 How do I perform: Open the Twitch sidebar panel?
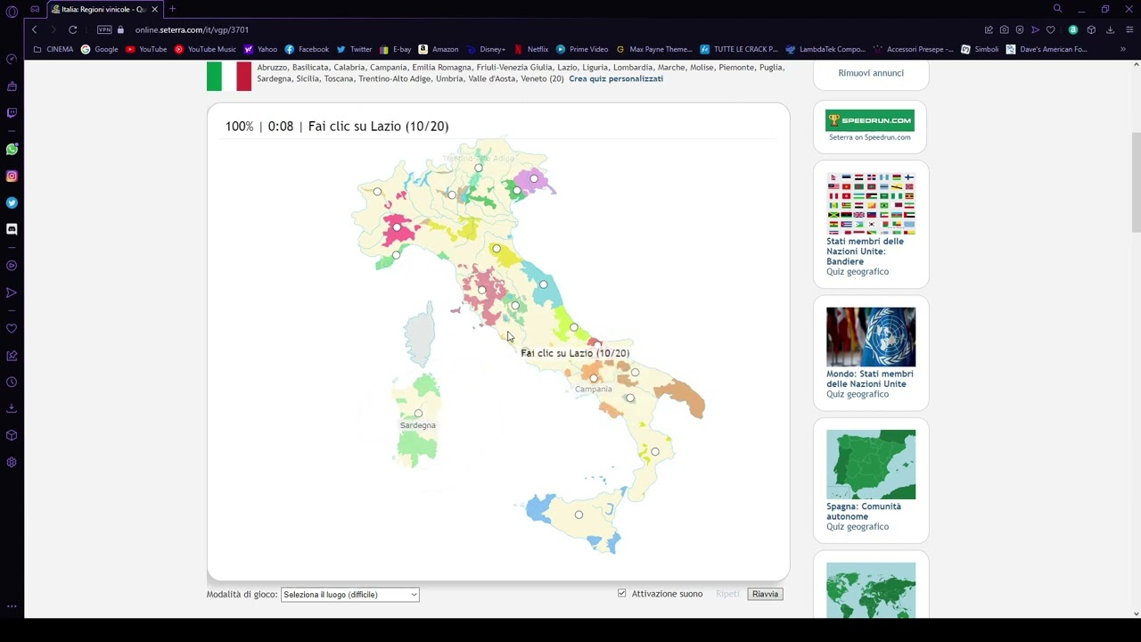[x=12, y=113]
